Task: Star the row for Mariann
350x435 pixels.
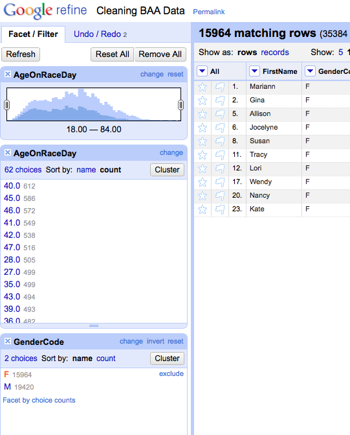Action: coord(202,87)
